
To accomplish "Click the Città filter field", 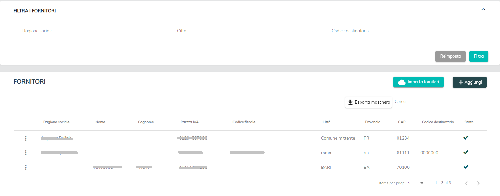I will pyautogui.click(x=250, y=31).
